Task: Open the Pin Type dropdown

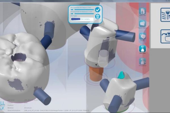Action: point(82,19)
